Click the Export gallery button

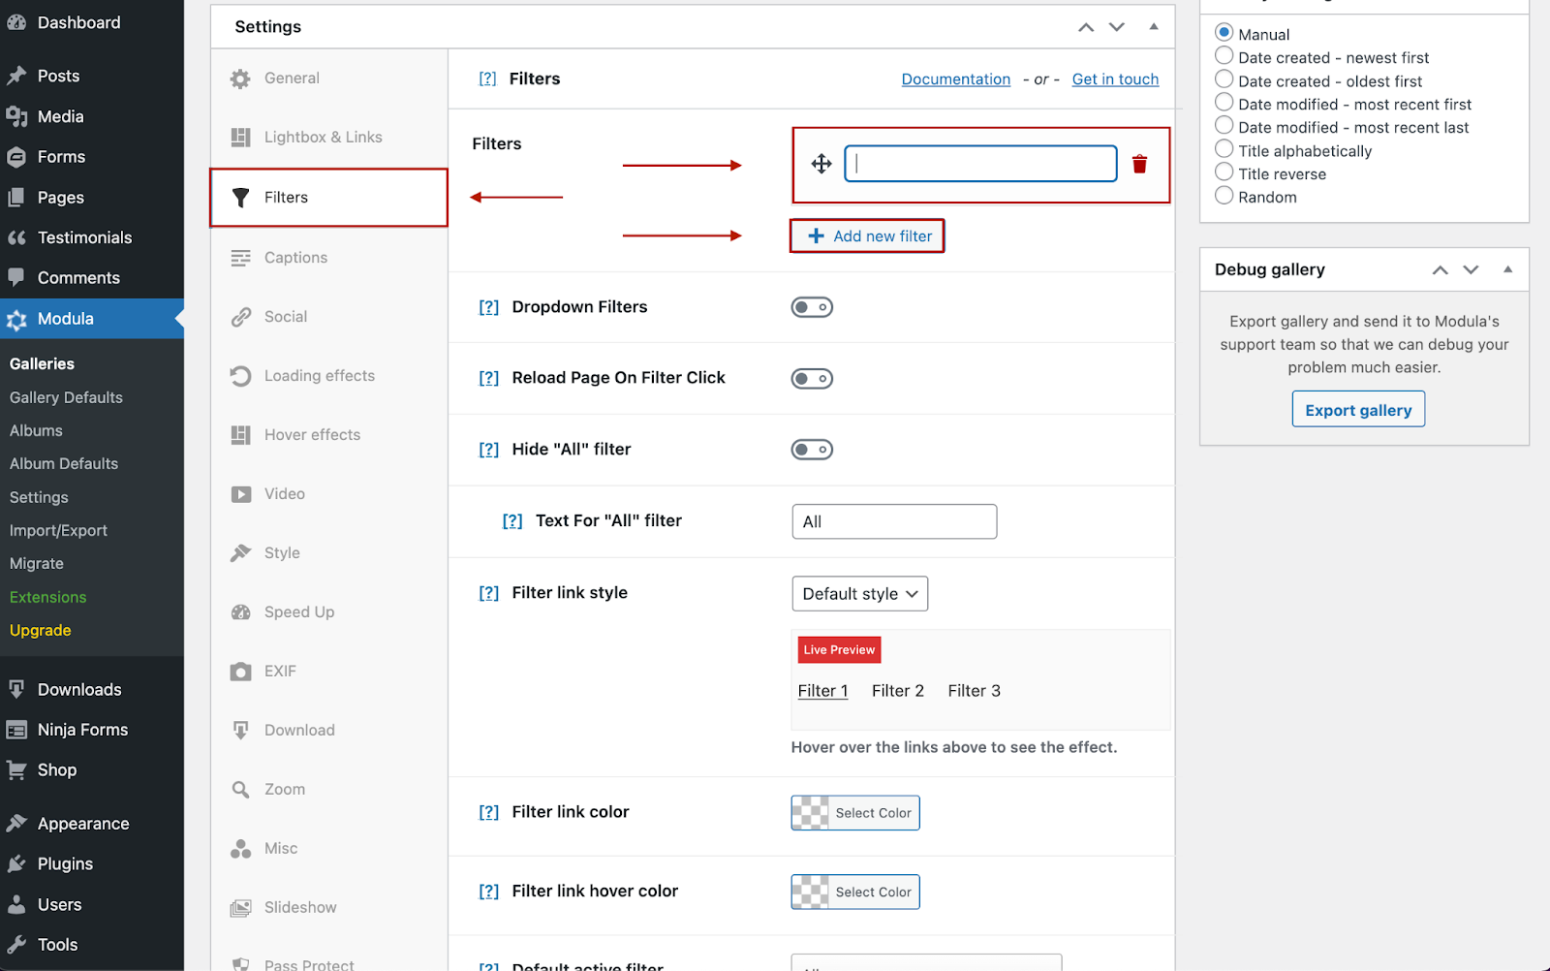pyautogui.click(x=1358, y=410)
